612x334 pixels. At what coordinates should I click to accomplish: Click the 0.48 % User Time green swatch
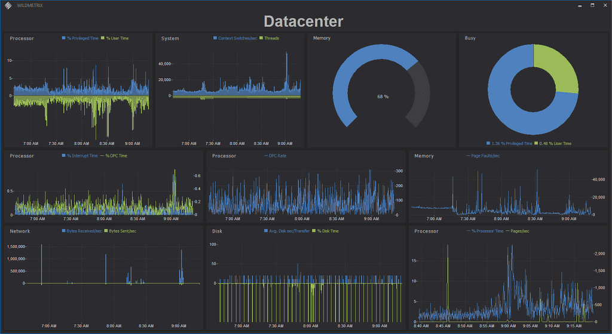click(536, 143)
